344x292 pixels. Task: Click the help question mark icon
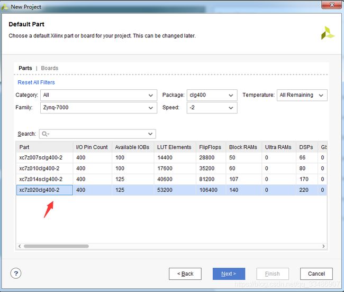16,273
